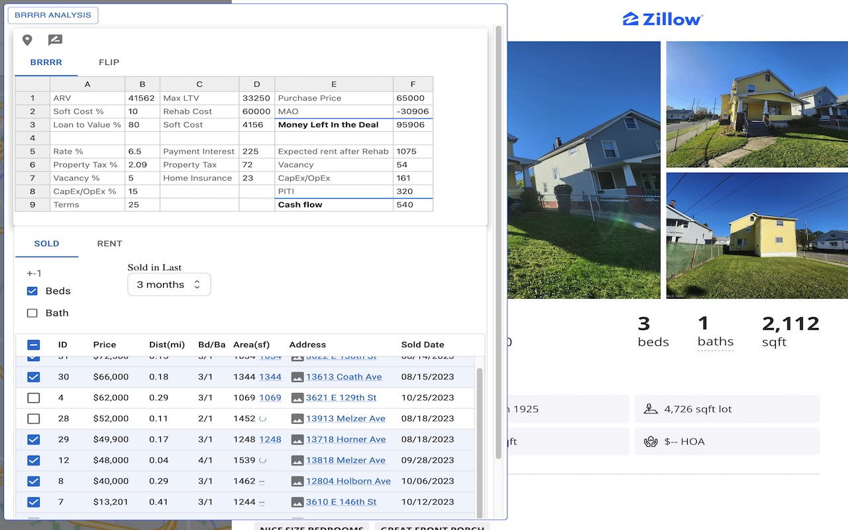Open the Sold in Last dropdown

point(169,284)
